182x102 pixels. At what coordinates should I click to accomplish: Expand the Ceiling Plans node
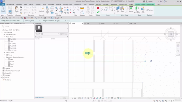pyautogui.click(x=5, y=53)
